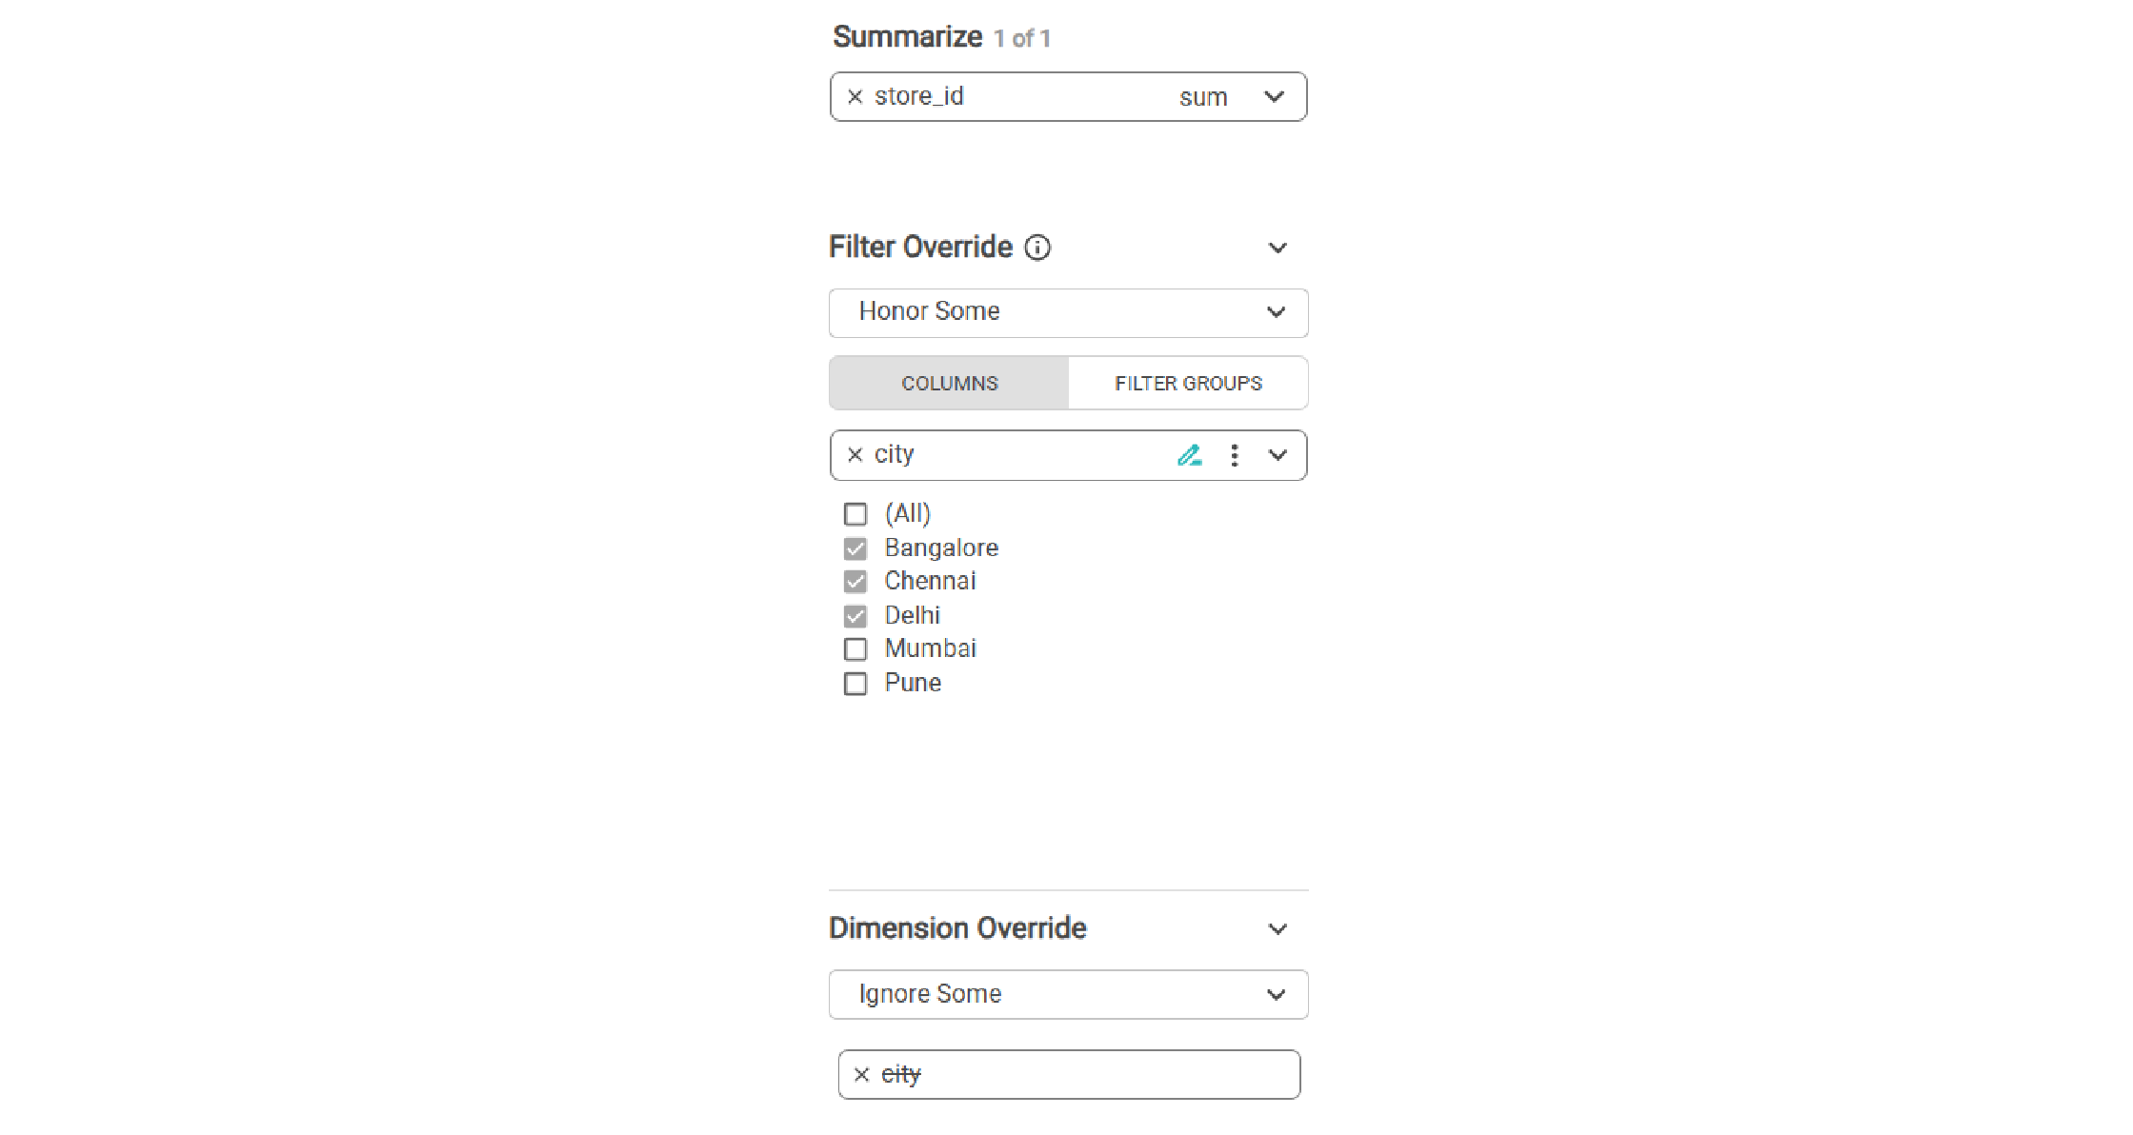Viewport: 2133px width, 1135px height.
Task: Open the city filter three-dot menu
Action: pos(1235,455)
